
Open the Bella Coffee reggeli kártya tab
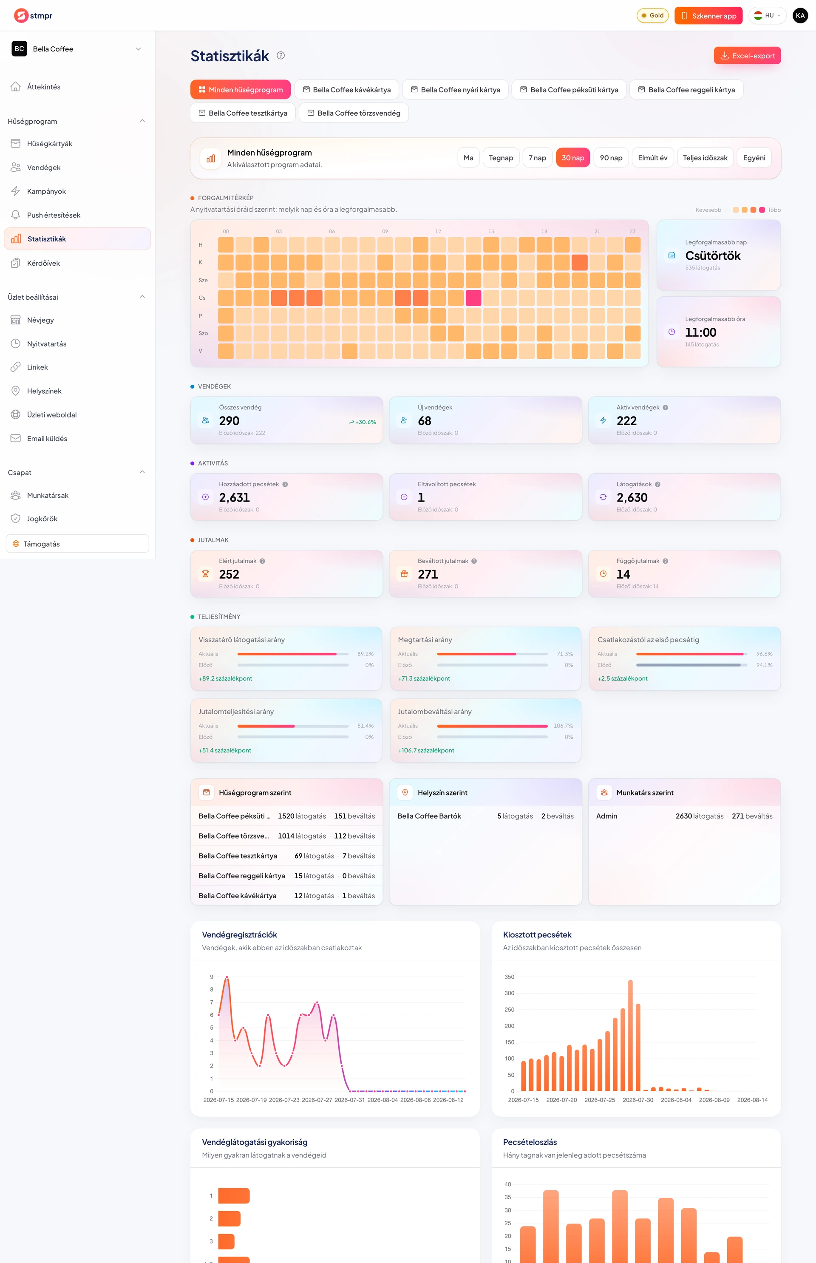[x=686, y=90]
